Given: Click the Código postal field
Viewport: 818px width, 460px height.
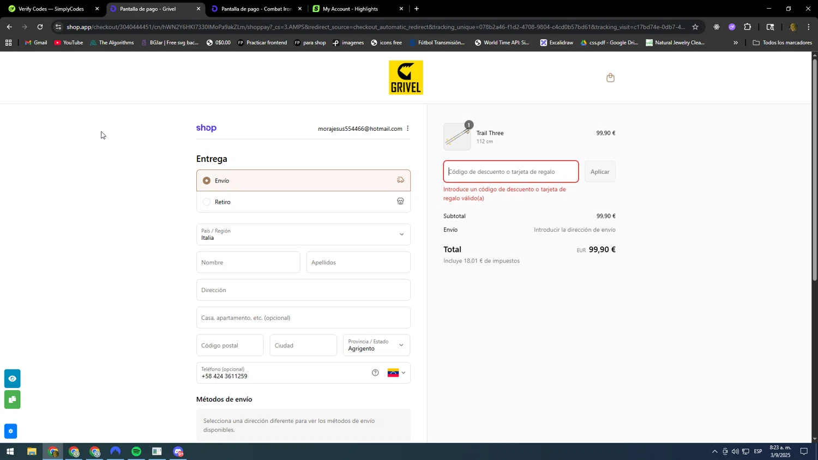Looking at the screenshot, I should (x=230, y=345).
